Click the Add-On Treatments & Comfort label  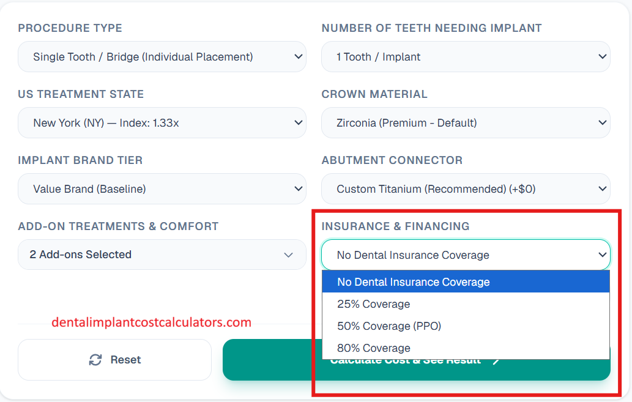[x=118, y=226]
